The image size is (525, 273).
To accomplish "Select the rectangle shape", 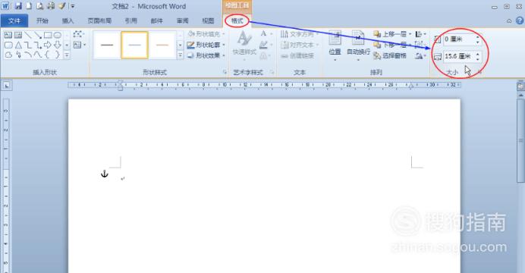I will (48, 35).
